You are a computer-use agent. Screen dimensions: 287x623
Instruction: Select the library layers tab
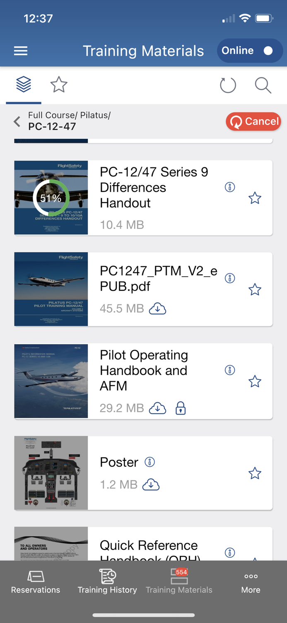tap(24, 85)
